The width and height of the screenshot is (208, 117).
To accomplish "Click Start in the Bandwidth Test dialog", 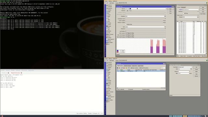I will pos(170,9).
